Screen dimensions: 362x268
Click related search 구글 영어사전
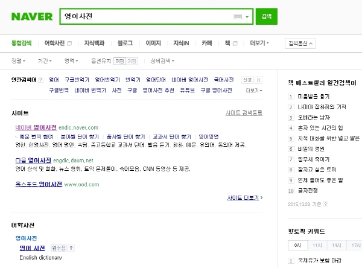coord(216,91)
